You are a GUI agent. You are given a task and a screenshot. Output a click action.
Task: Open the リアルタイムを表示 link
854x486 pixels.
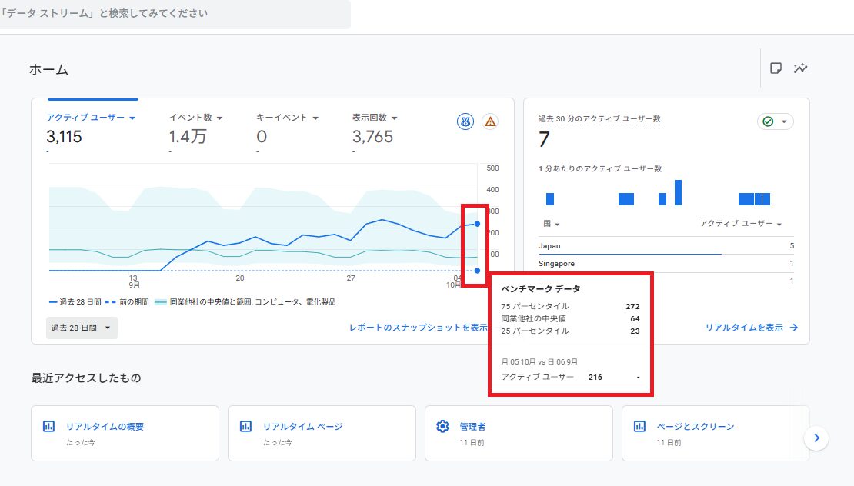[x=744, y=327]
